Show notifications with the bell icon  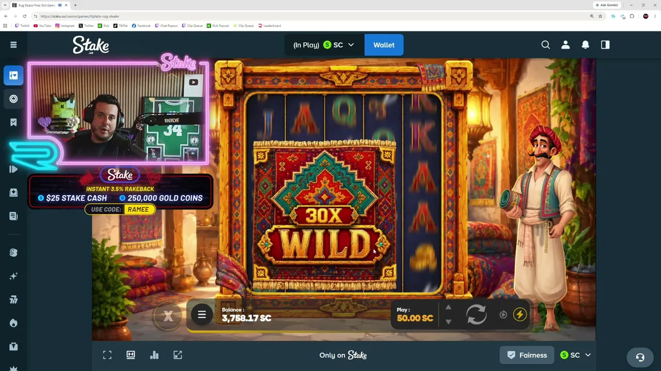pos(585,45)
